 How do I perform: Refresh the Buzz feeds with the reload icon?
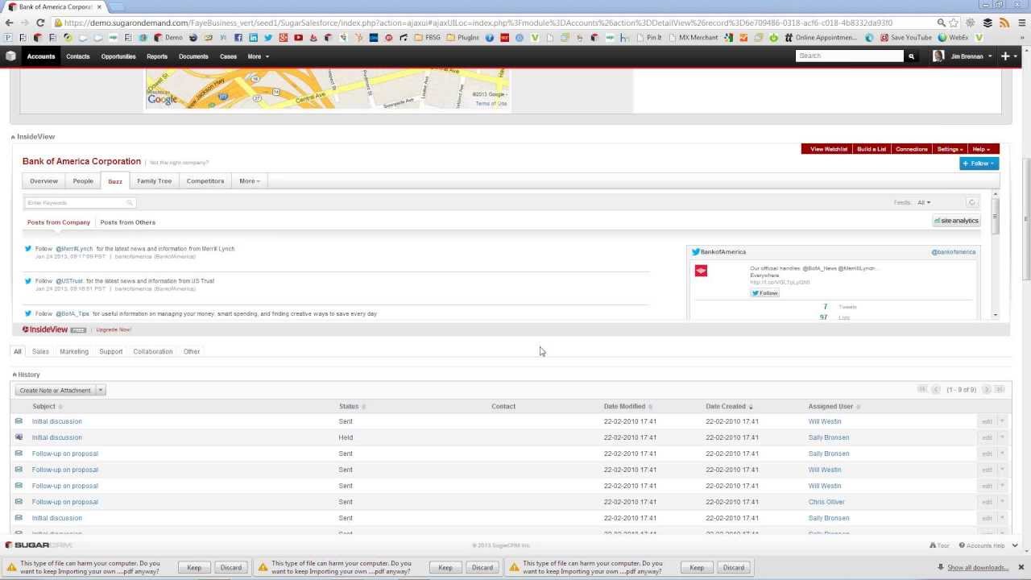(972, 203)
